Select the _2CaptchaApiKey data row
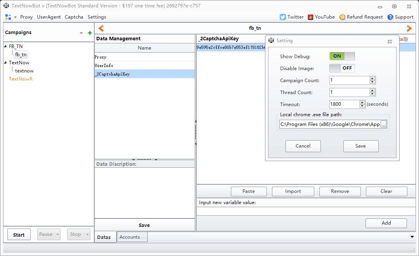Screen dimensions: 419x256 [145, 74]
